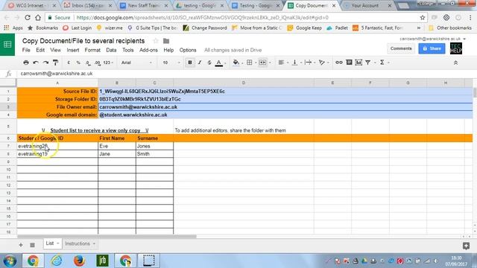477x268 pixels.
Task: Click the Insert chart icon
Action: tap(358, 63)
